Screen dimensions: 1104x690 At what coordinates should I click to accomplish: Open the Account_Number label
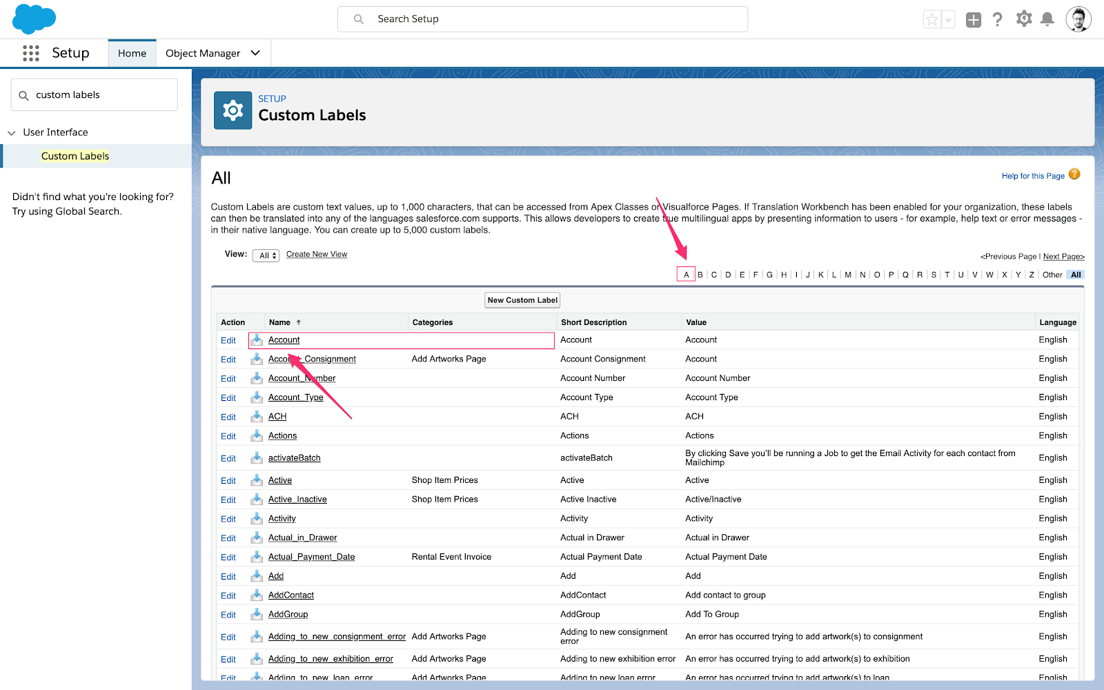coord(302,378)
